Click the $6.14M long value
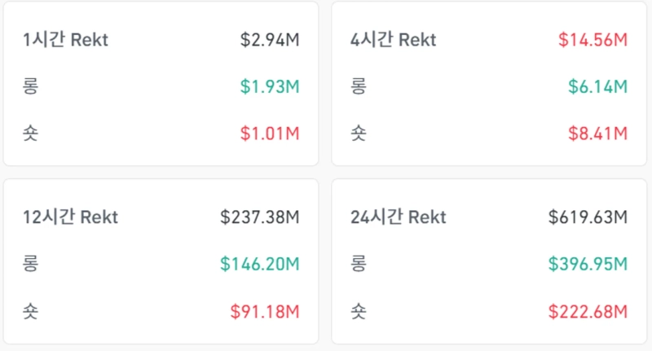652x351 pixels. pos(597,86)
